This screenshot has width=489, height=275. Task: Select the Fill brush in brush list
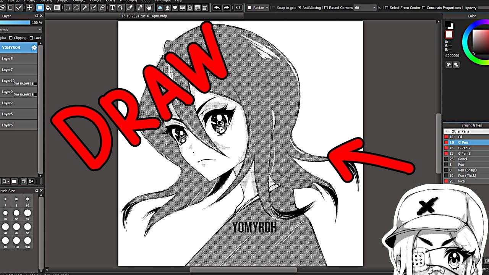tap(466, 137)
